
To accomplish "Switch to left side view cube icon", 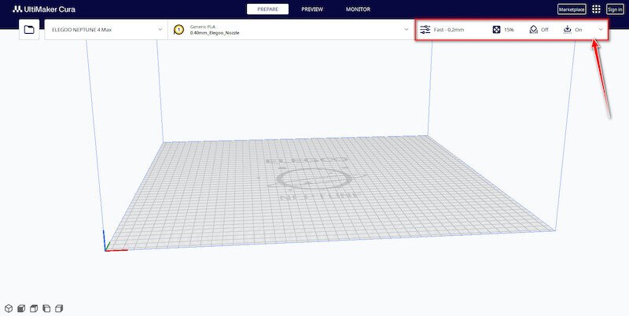I will tap(46, 308).
